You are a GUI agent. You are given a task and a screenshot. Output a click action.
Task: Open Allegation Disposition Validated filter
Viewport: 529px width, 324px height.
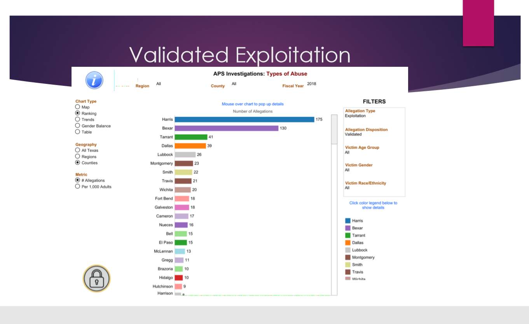(x=353, y=134)
